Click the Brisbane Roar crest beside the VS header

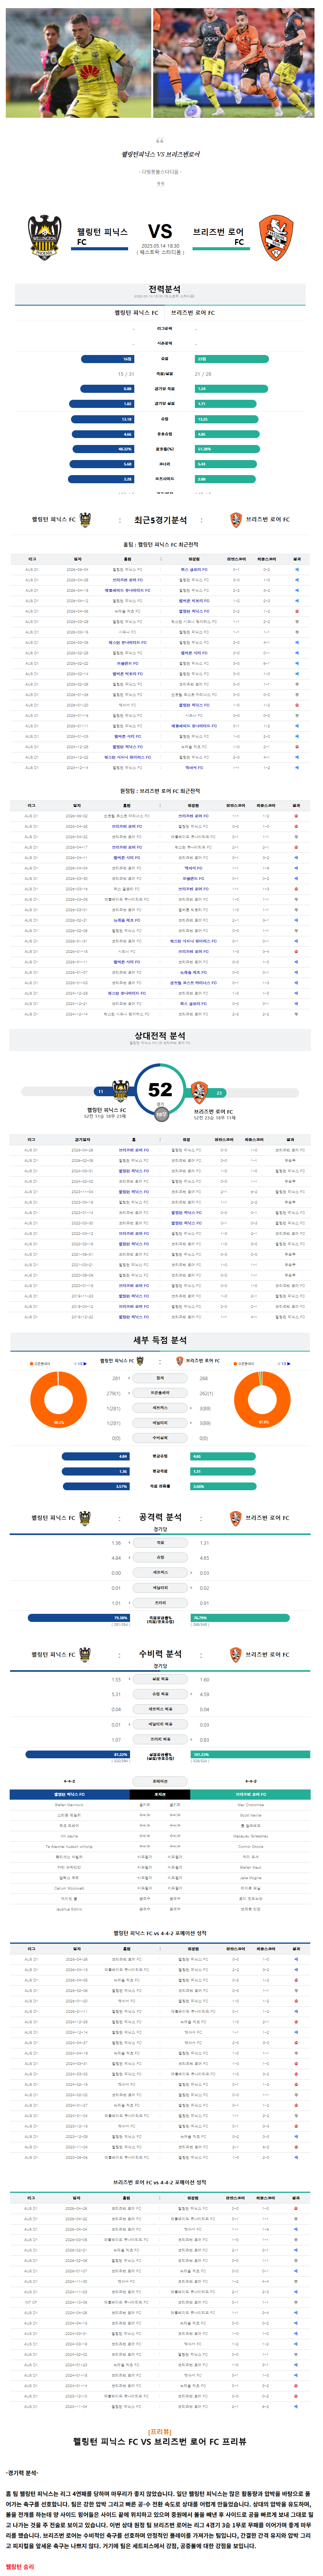click(x=276, y=237)
